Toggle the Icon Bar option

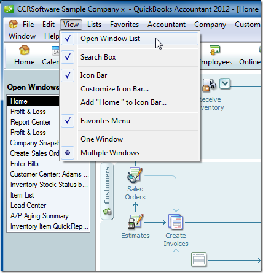pyautogui.click(x=130, y=75)
